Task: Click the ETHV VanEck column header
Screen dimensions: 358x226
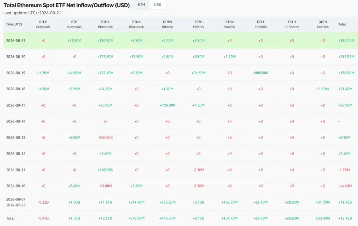Action: (229, 24)
